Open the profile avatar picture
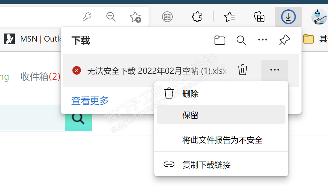Image resolution: width=328 pixels, height=186 pixels. [x=319, y=17]
